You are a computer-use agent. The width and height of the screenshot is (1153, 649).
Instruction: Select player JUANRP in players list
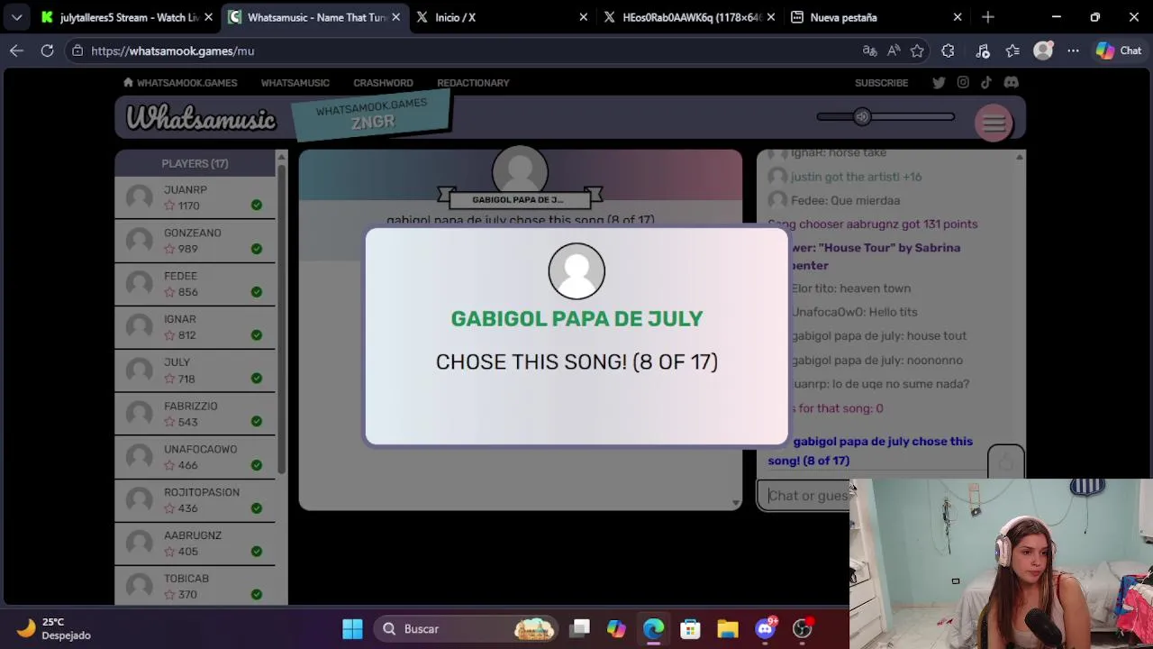[x=195, y=197]
